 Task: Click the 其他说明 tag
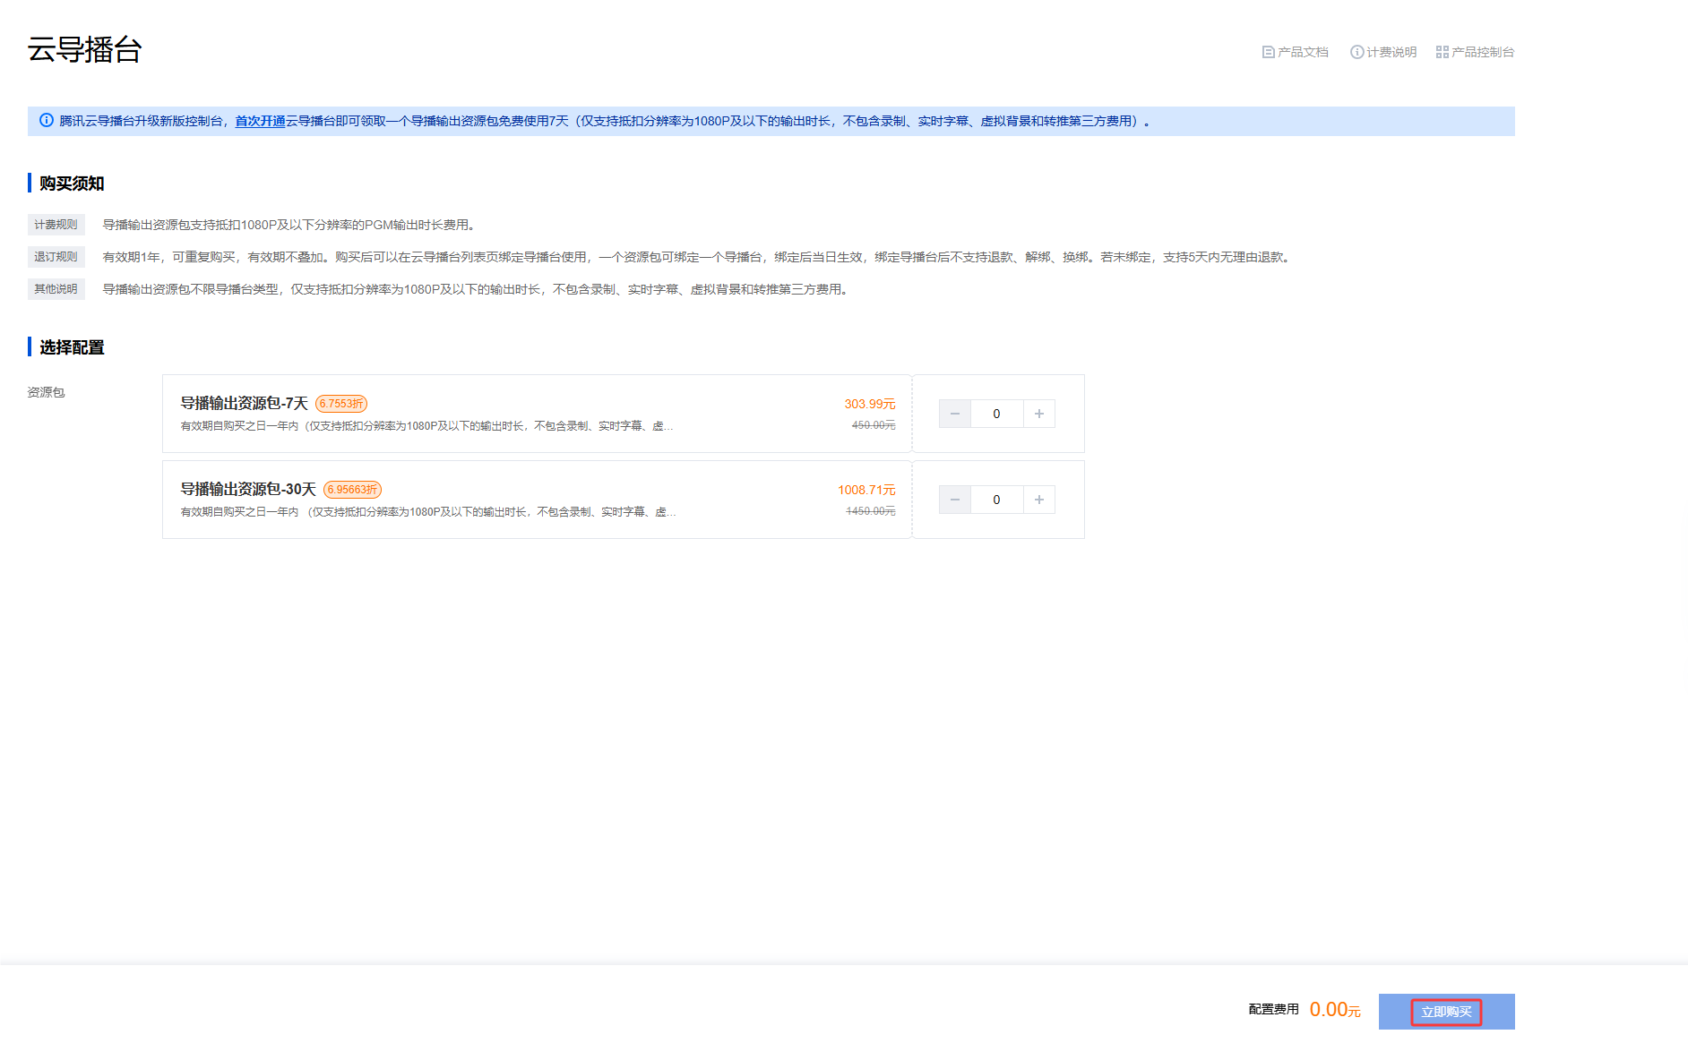56,289
